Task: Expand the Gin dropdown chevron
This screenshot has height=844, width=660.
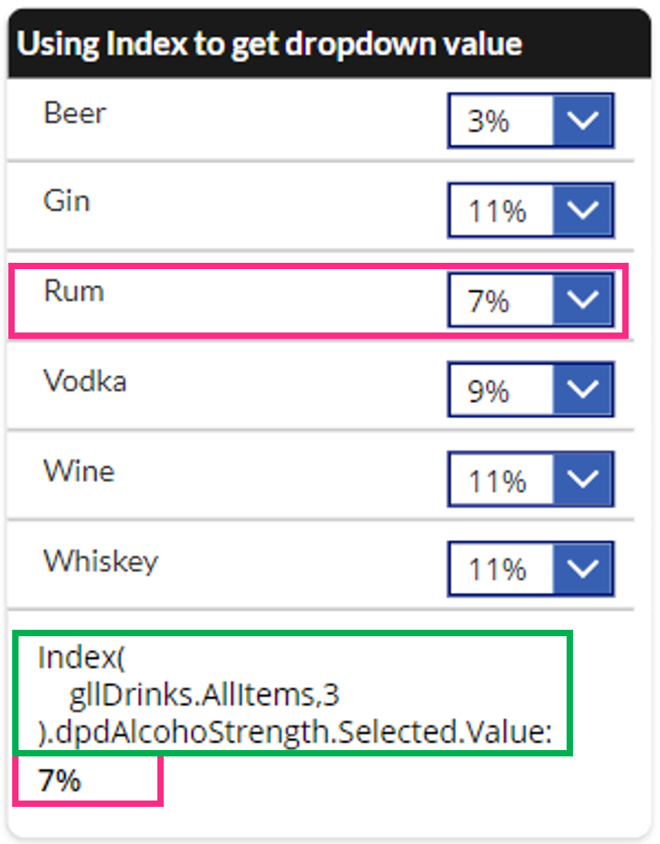Action: [583, 210]
